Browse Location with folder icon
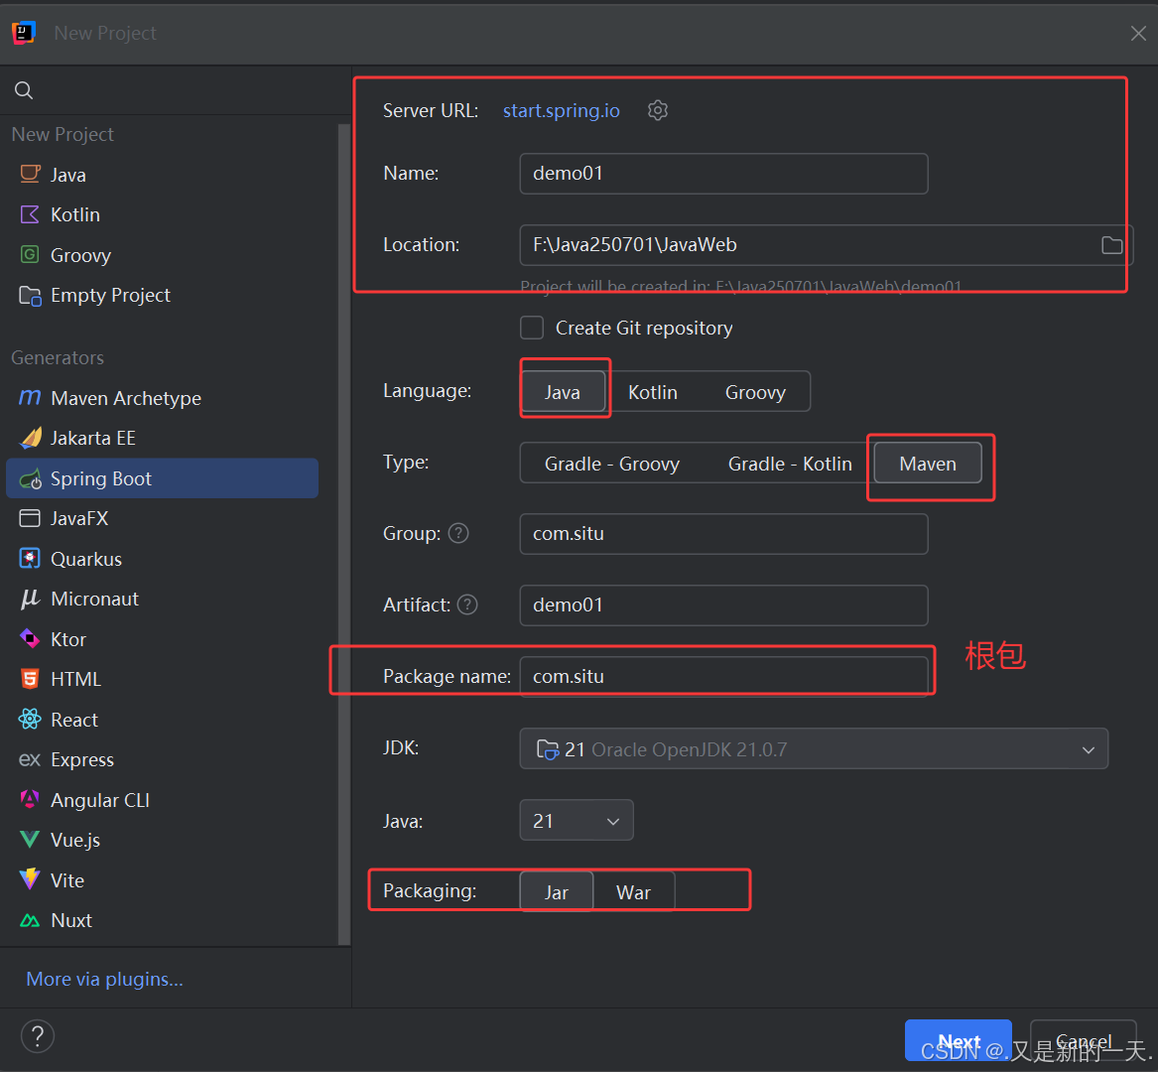The height and width of the screenshot is (1072, 1158). pyautogui.click(x=1111, y=244)
